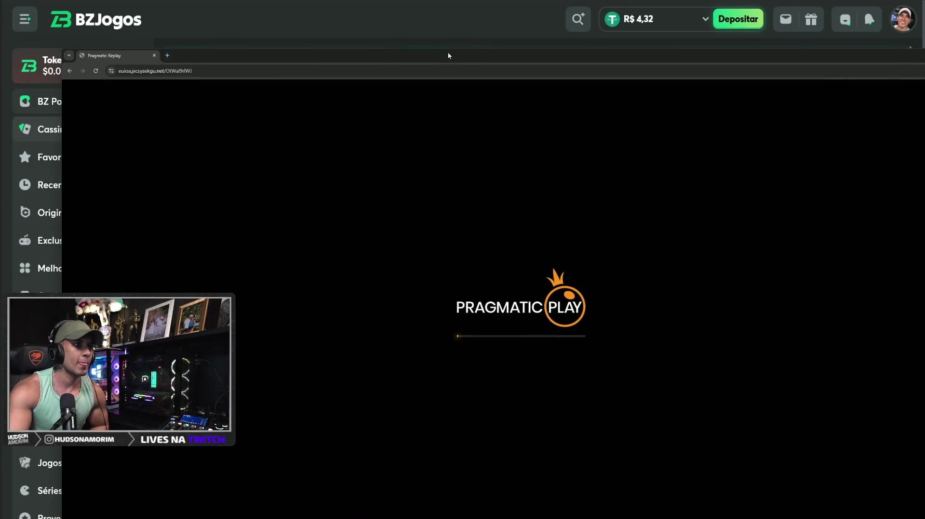
Task: Open the notifications bell icon
Action: (869, 19)
